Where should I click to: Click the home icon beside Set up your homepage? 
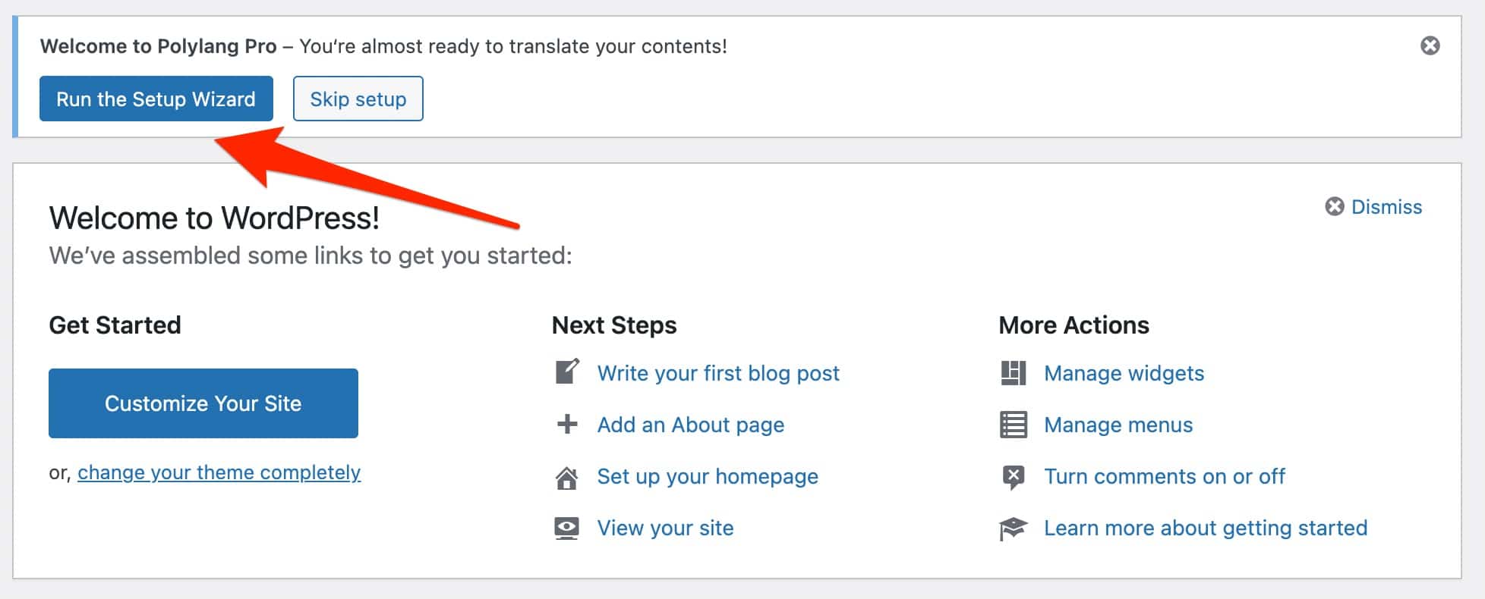click(566, 476)
